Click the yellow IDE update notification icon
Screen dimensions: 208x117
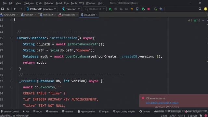coord(205,9)
